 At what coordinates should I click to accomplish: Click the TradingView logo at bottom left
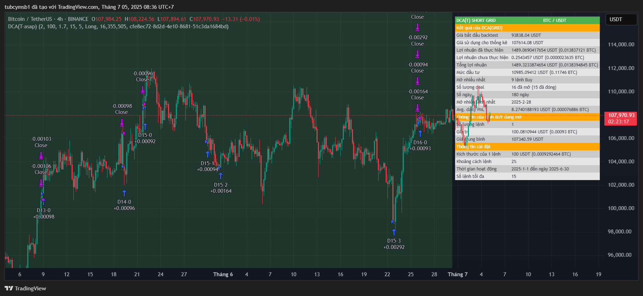pos(25,288)
